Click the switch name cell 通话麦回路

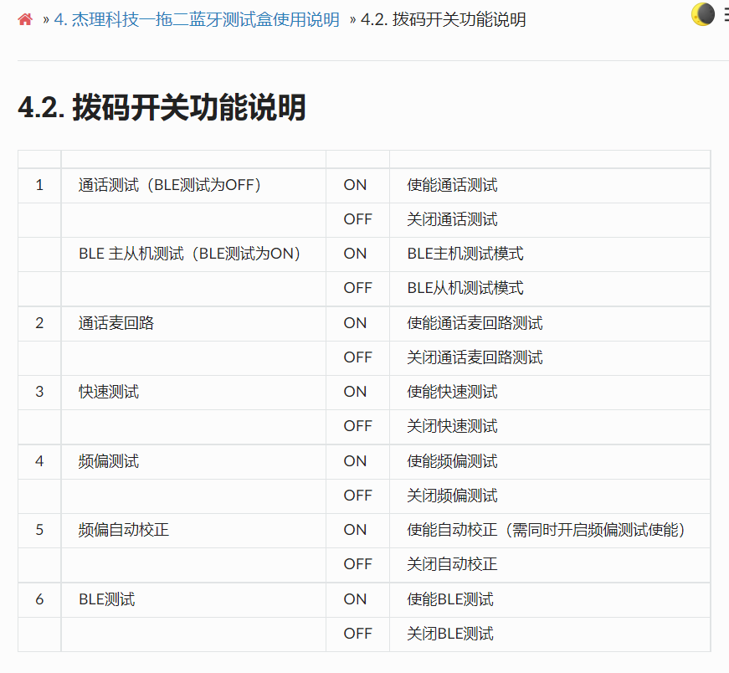(x=193, y=323)
